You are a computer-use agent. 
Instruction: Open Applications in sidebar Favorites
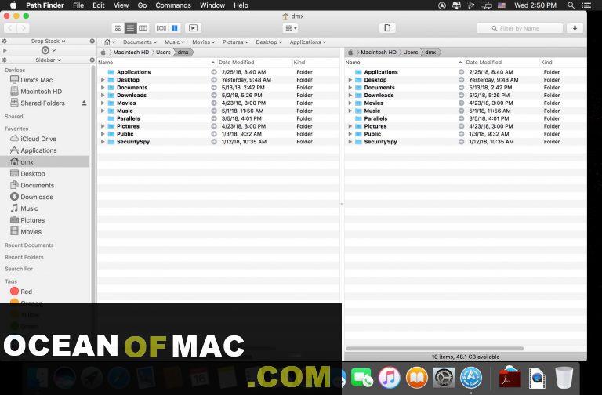(x=38, y=150)
